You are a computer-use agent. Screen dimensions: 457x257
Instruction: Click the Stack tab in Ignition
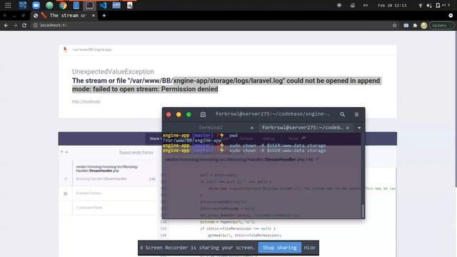click(x=154, y=138)
